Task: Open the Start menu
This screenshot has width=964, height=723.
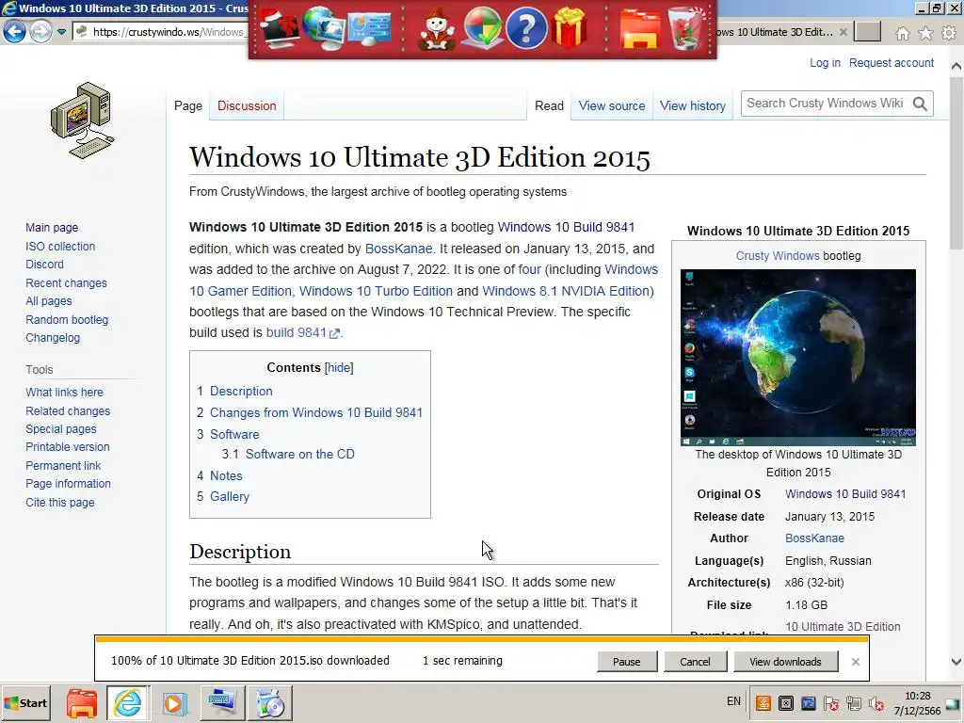Action: click(x=25, y=702)
